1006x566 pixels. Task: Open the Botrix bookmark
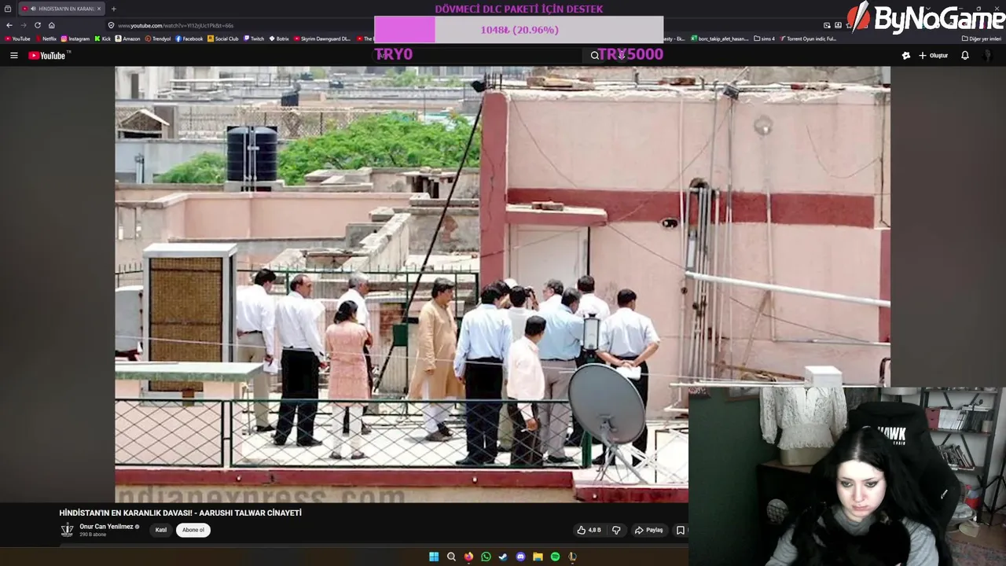point(279,39)
